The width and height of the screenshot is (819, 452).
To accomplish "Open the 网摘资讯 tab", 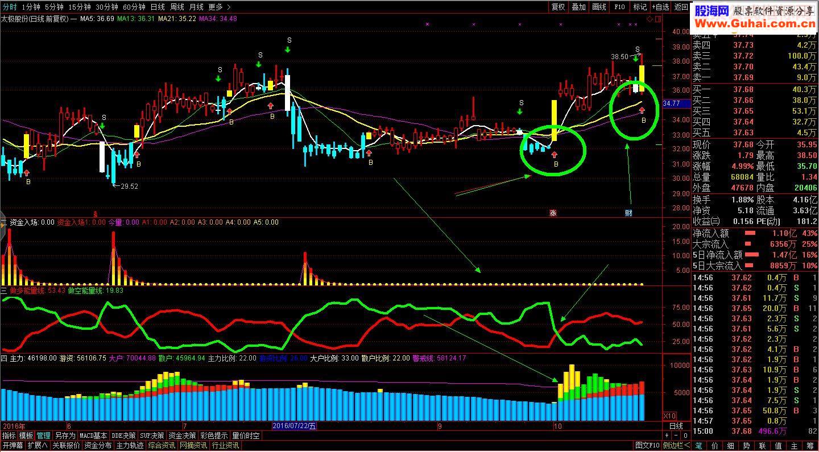I will coord(193,446).
